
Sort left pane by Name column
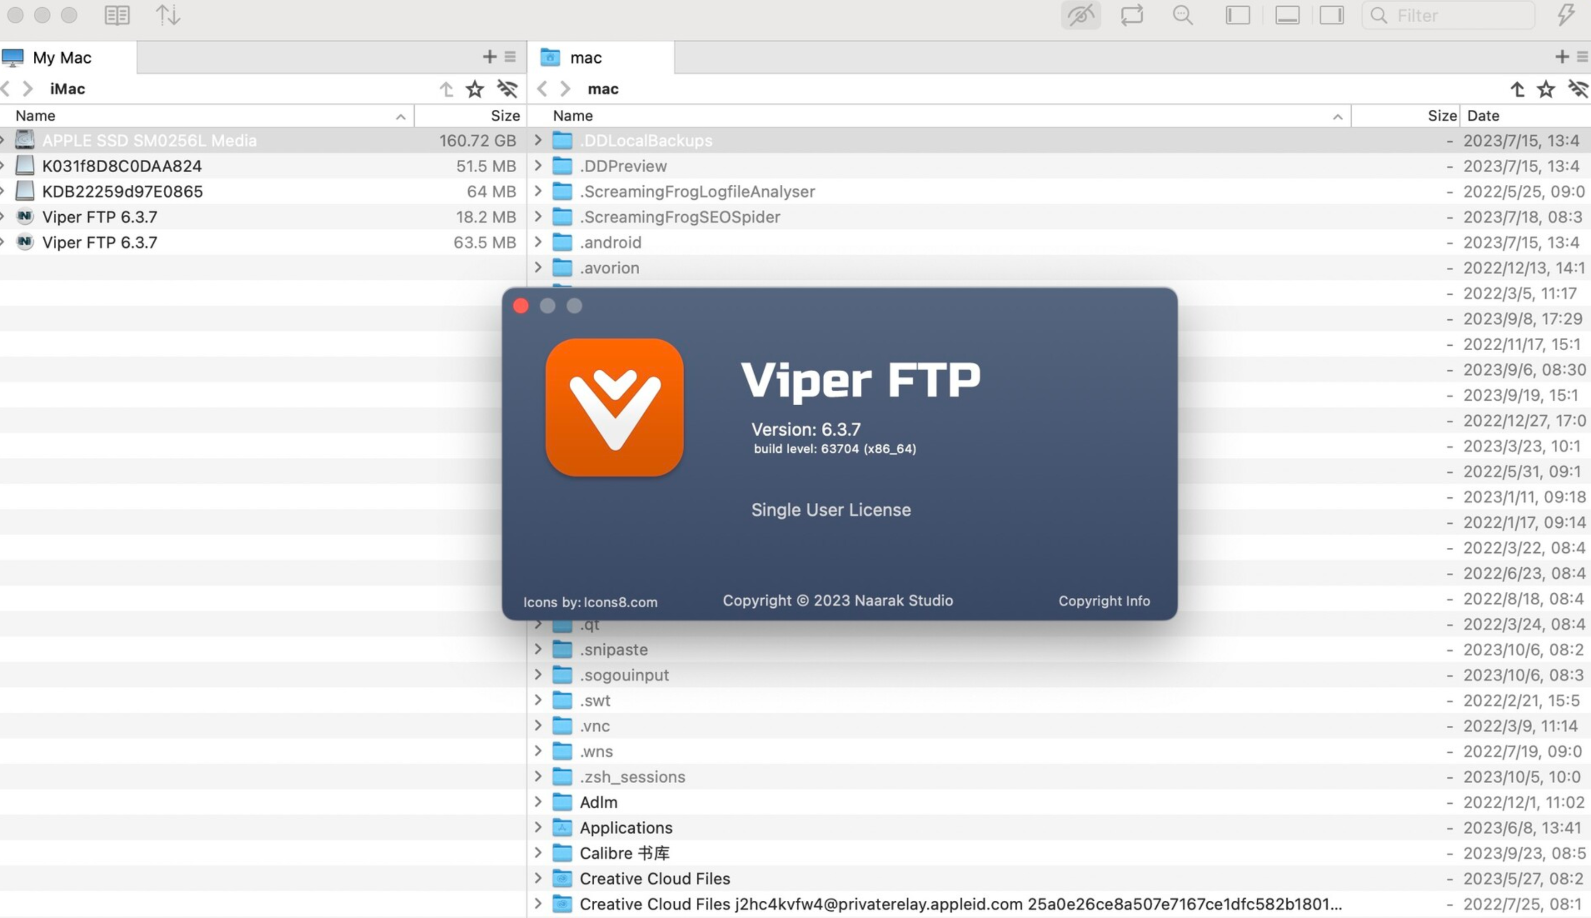pyautogui.click(x=207, y=115)
